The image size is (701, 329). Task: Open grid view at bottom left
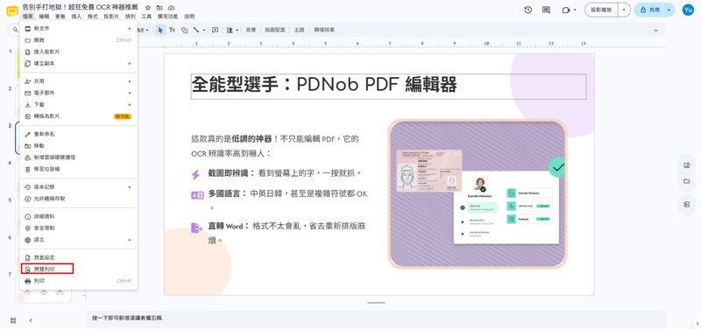[x=13, y=320]
